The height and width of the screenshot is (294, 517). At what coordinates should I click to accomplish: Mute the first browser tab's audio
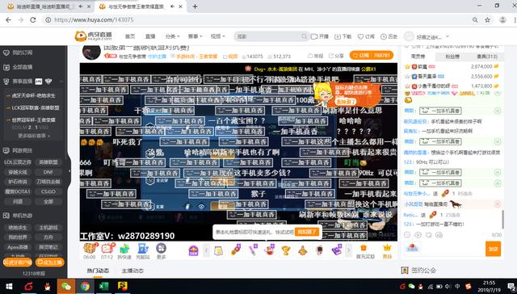click(x=81, y=6)
